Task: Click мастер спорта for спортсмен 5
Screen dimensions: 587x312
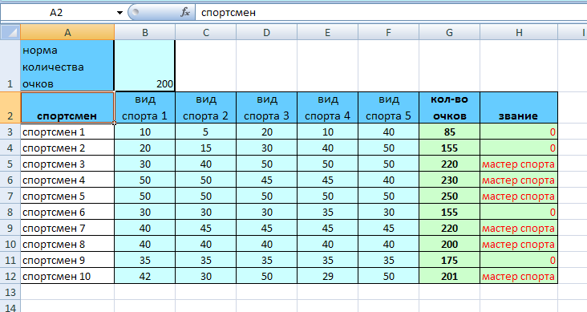Action: point(519,196)
